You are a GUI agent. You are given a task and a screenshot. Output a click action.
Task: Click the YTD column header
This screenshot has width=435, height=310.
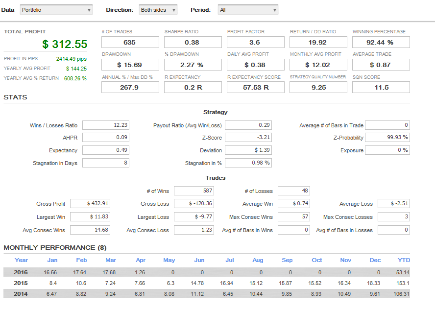click(x=404, y=260)
